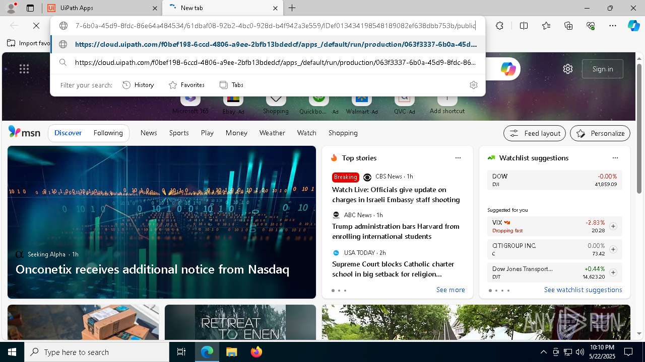645x362 pixels.
Task: Switch to the UiPath Apps tab
Action: pyautogui.click(x=102, y=8)
